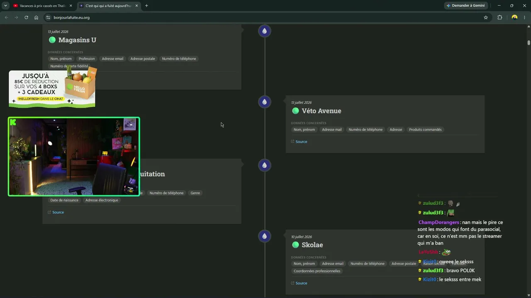The width and height of the screenshot is (531, 298).
Task: Click the green status dot beside Véto Avenue
Action: point(295,111)
